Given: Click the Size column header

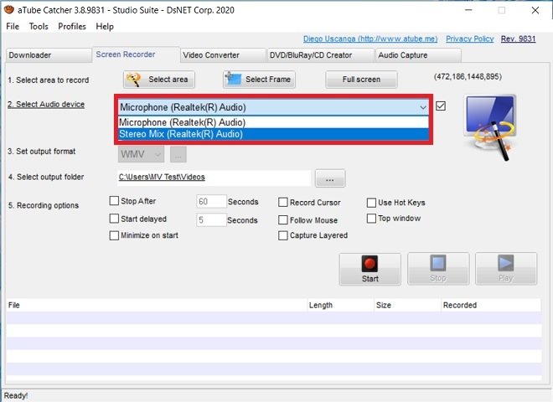Looking at the screenshot, I should pos(407,305).
